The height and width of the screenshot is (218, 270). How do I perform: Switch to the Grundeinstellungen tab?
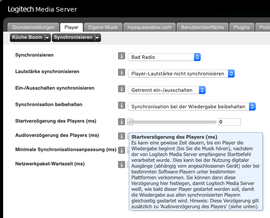[34, 27]
